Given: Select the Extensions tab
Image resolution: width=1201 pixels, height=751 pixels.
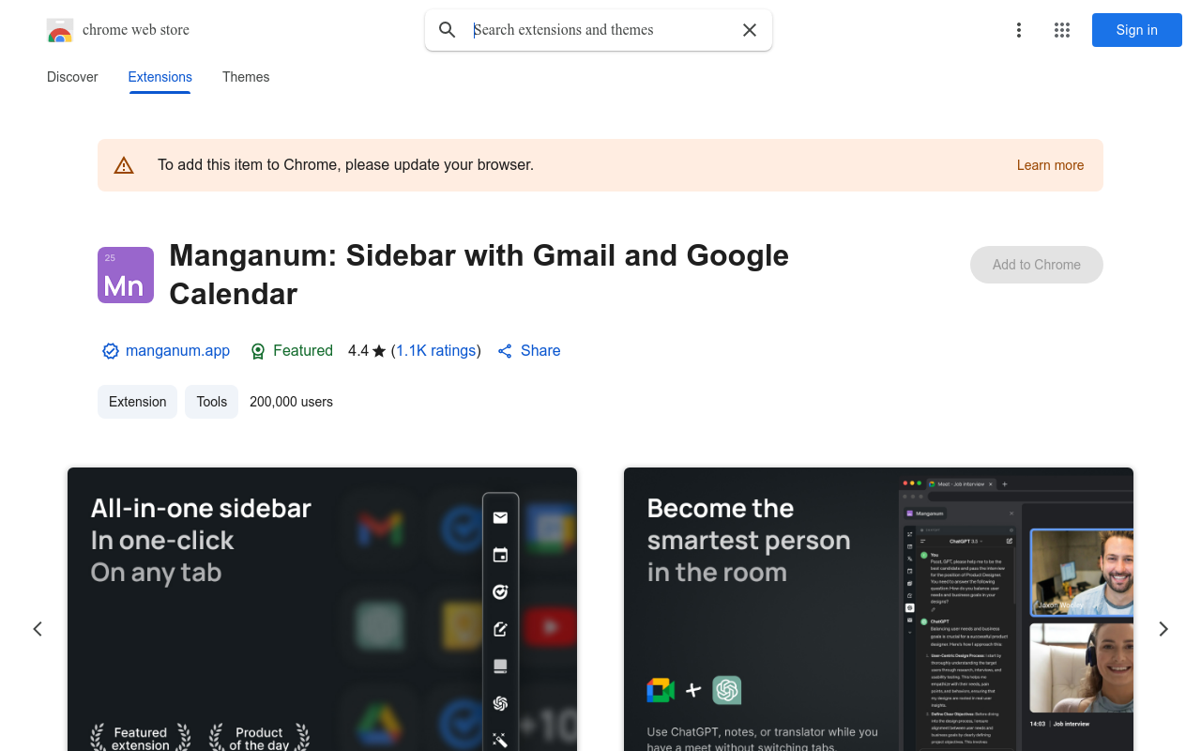Looking at the screenshot, I should click(160, 77).
